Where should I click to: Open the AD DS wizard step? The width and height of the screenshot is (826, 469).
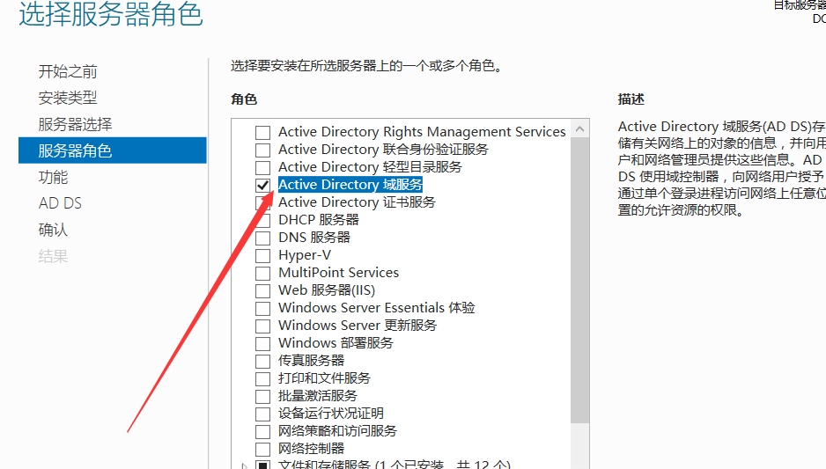[60, 203]
